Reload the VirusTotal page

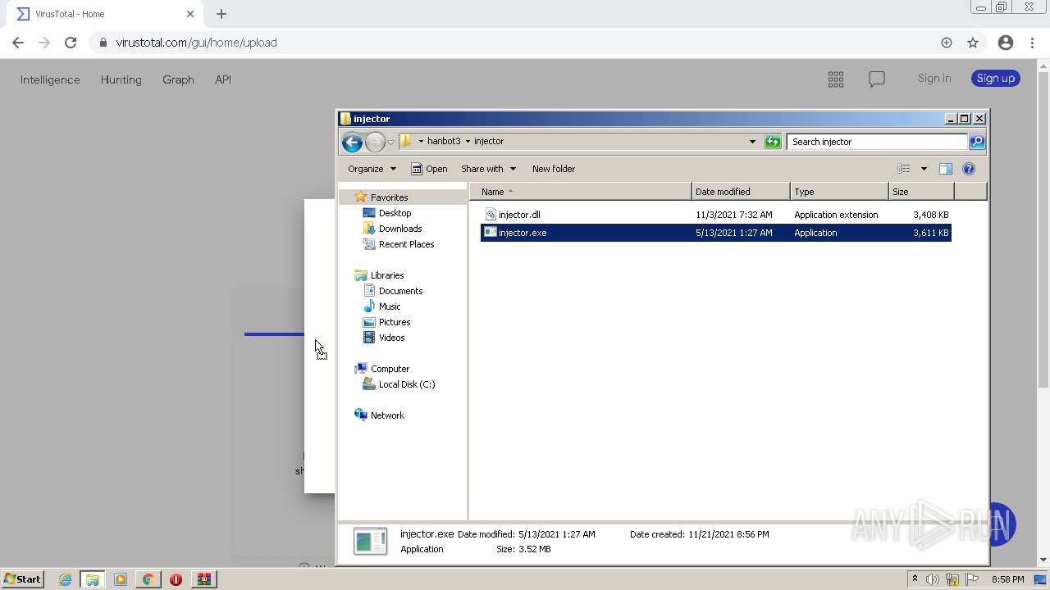click(x=71, y=43)
